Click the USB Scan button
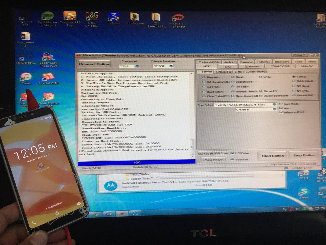The image size is (326, 245). 221,153
